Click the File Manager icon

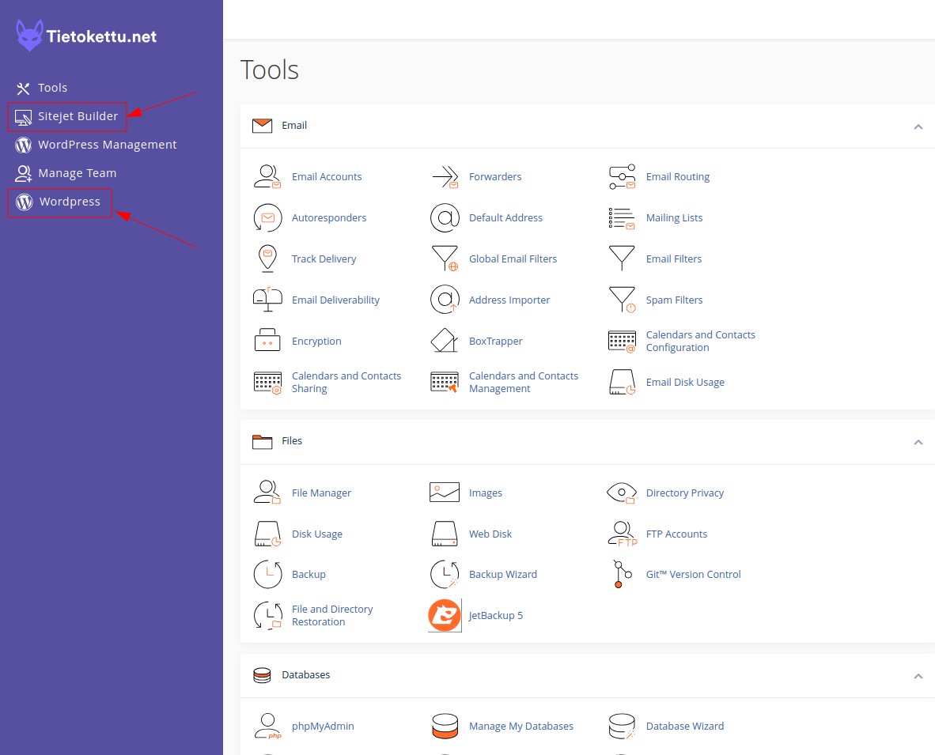point(267,493)
